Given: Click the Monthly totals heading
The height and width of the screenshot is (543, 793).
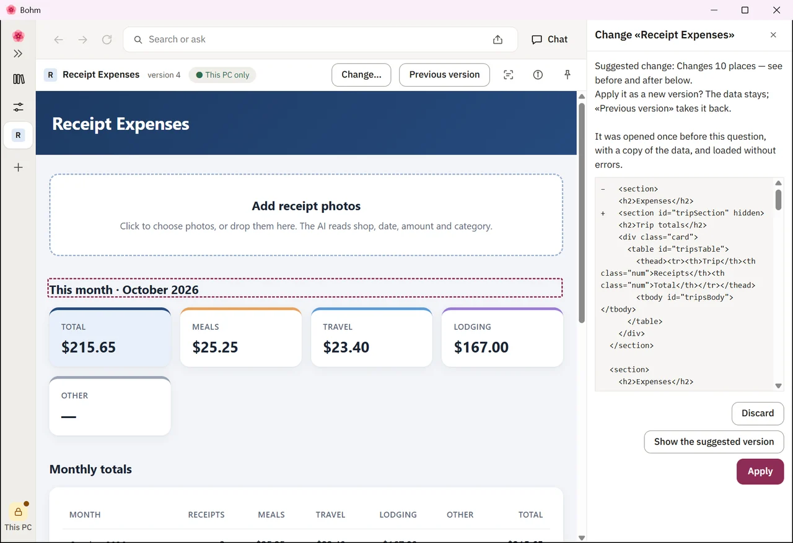Looking at the screenshot, I should click(90, 469).
